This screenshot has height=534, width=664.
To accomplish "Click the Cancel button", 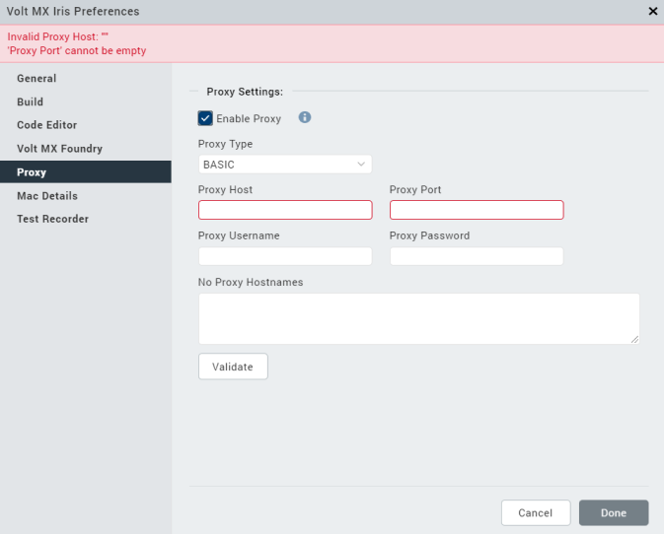I will tap(535, 513).
